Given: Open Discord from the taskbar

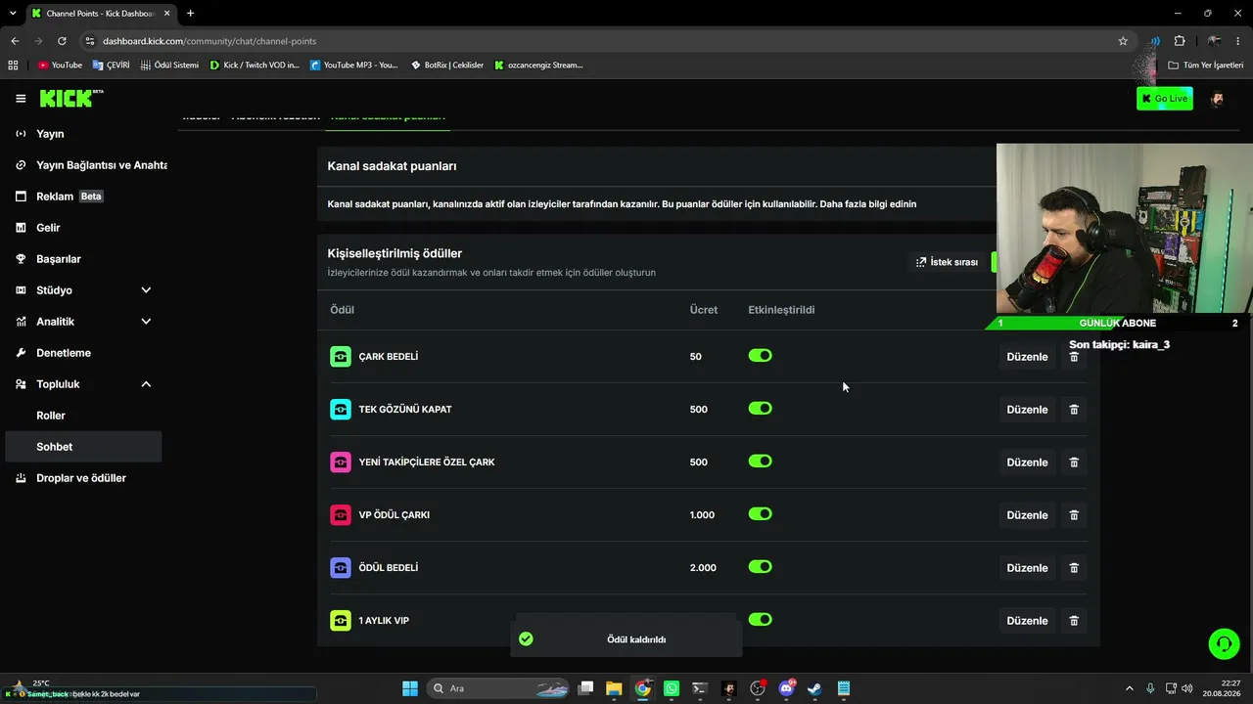Looking at the screenshot, I should tap(786, 688).
